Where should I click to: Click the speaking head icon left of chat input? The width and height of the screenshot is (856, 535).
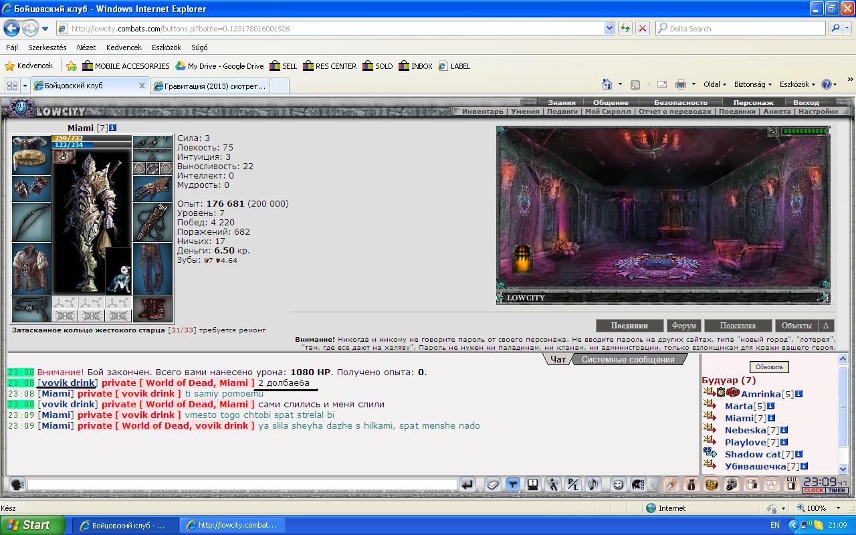tap(16, 484)
